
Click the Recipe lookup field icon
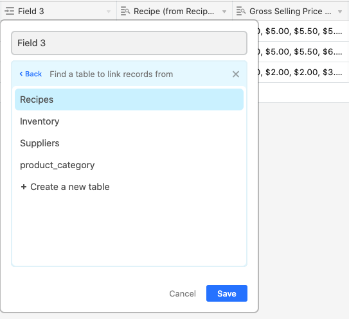coord(125,11)
